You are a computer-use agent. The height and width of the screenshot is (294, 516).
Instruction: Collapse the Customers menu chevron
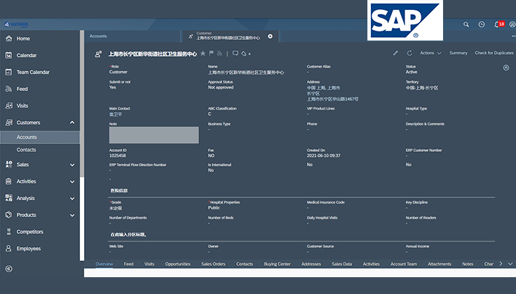pyautogui.click(x=72, y=122)
